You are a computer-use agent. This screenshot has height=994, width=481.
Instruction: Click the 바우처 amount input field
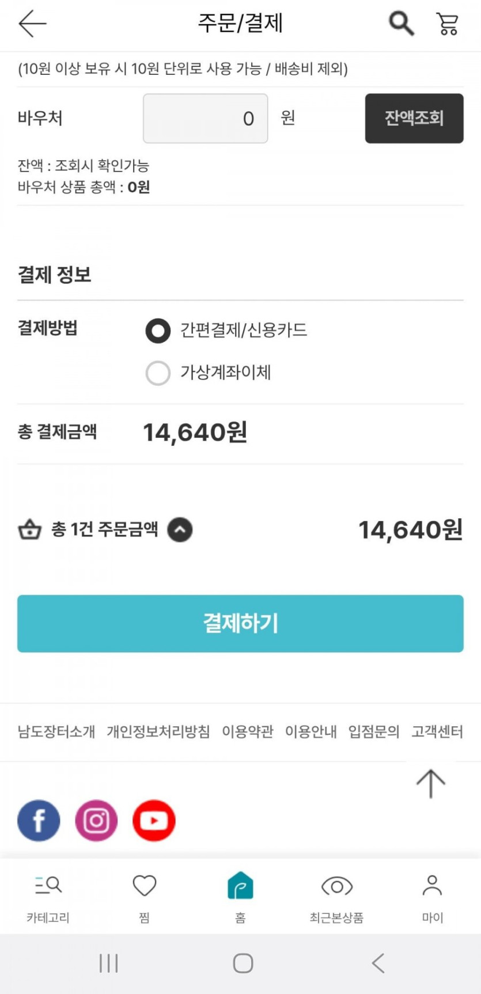click(205, 119)
